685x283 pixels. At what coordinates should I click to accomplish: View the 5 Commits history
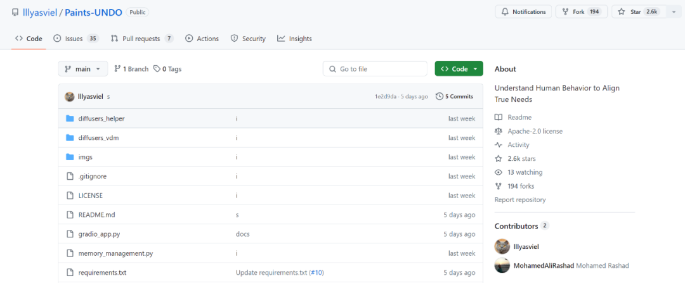click(454, 96)
